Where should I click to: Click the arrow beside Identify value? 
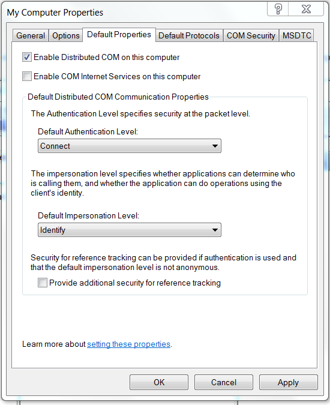pyautogui.click(x=215, y=230)
